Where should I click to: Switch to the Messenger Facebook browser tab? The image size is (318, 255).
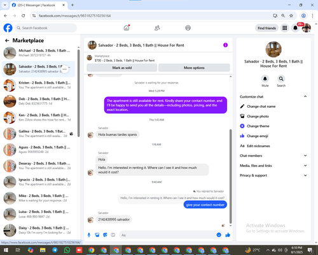click(x=36, y=5)
